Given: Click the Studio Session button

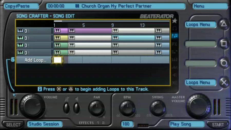Looking at the screenshot, I should [x=44, y=124].
